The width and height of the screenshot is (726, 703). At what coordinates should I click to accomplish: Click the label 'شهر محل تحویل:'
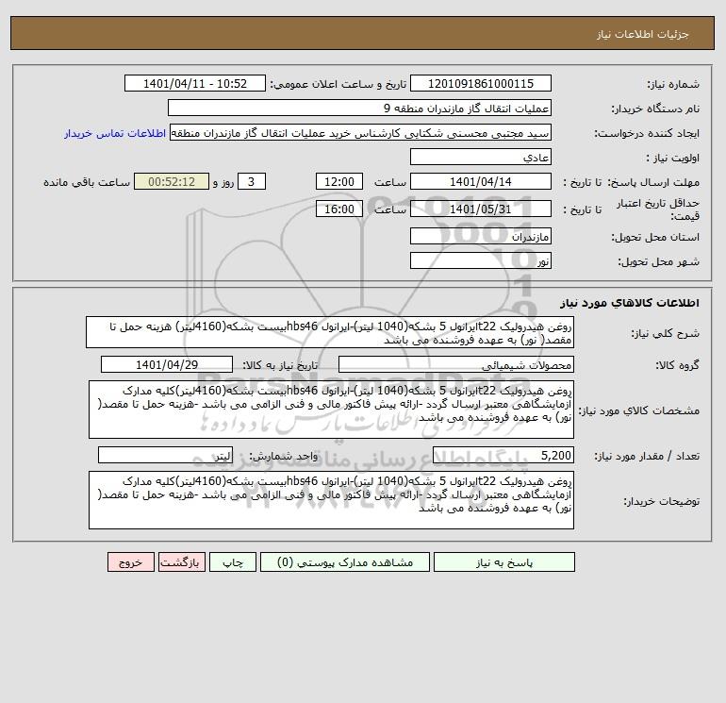pyautogui.click(x=659, y=261)
